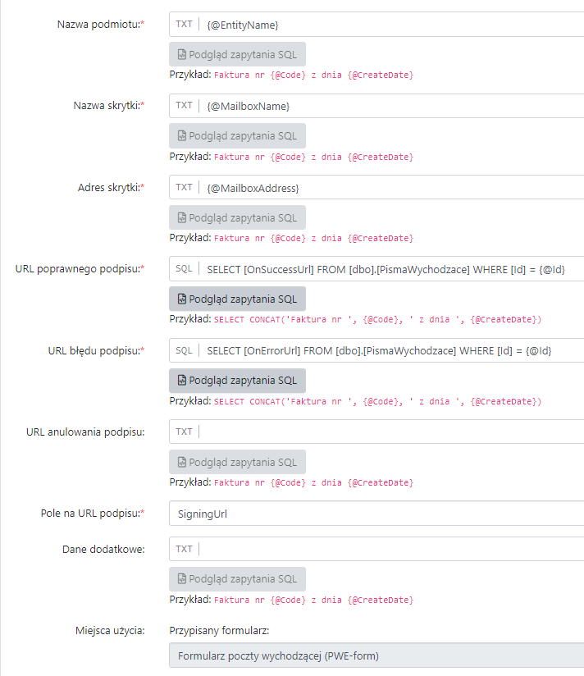Open SQL query preview for URL poprawnego podpisu
This screenshot has height=676, width=584.
tap(237, 299)
